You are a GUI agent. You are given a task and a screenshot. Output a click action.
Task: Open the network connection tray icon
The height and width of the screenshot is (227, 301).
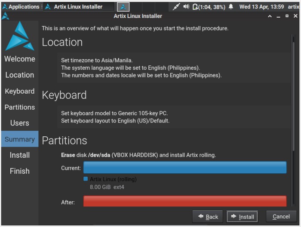point(176,7)
